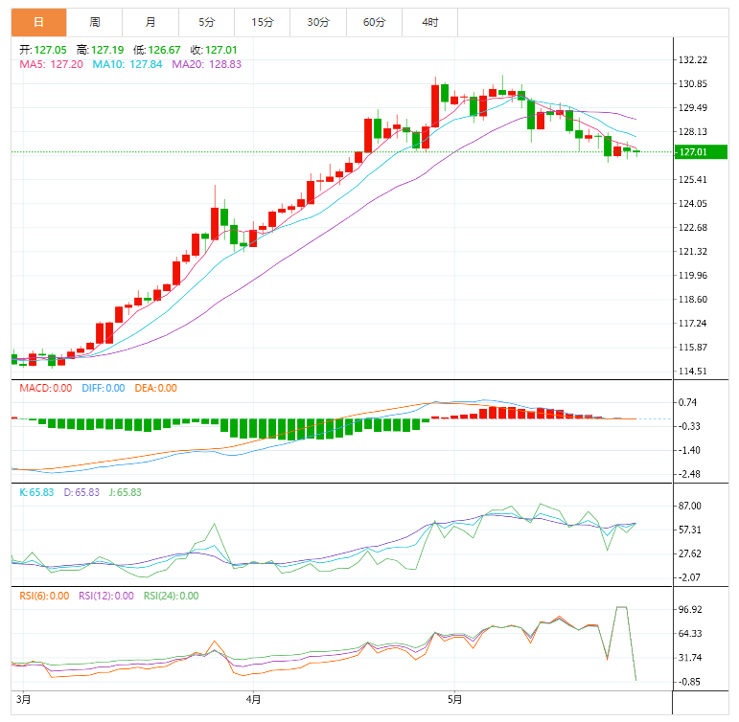Select the 15分 interval tab
Screen dimensions: 739x722
262,21
